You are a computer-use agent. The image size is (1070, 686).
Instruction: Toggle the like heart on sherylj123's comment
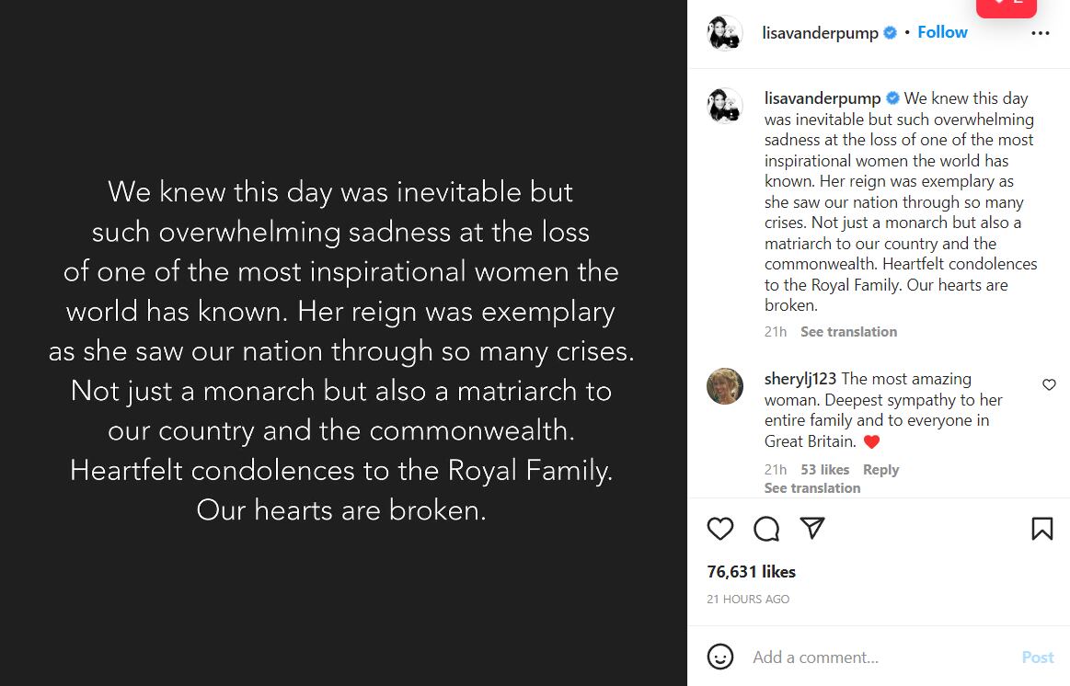coord(1049,385)
